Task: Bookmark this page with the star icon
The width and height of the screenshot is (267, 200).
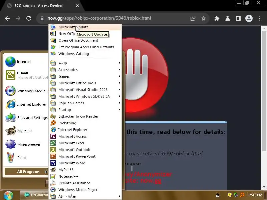Action: tap(204, 18)
